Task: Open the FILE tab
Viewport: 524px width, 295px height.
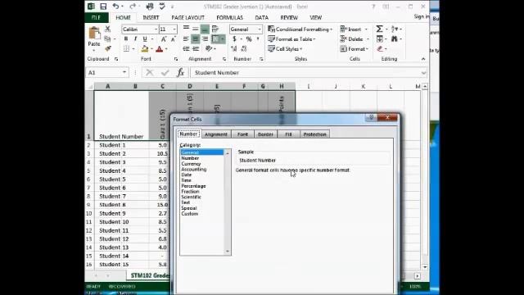Action: pos(97,17)
